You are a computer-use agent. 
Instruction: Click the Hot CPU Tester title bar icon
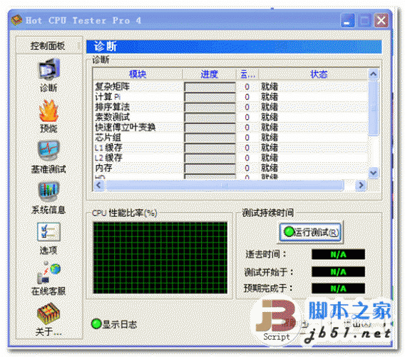click(x=16, y=21)
